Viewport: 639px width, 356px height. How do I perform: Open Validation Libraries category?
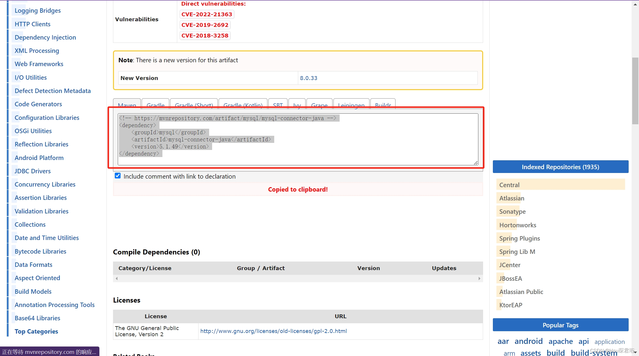coord(41,211)
